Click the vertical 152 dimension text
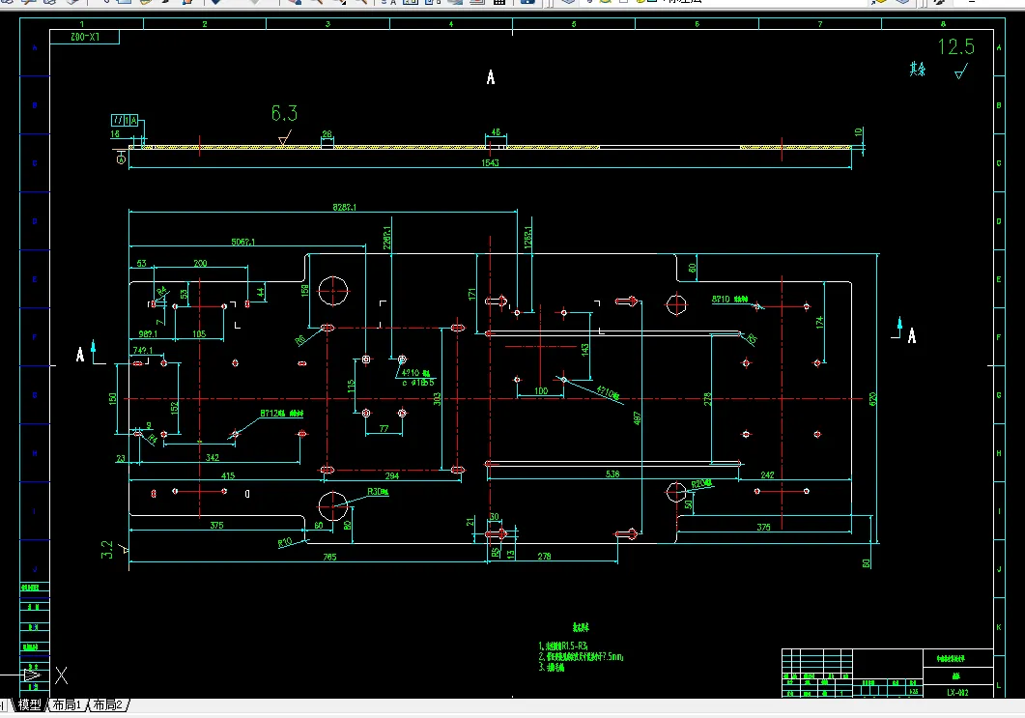The width and height of the screenshot is (1025, 718). click(x=174, y=407)
